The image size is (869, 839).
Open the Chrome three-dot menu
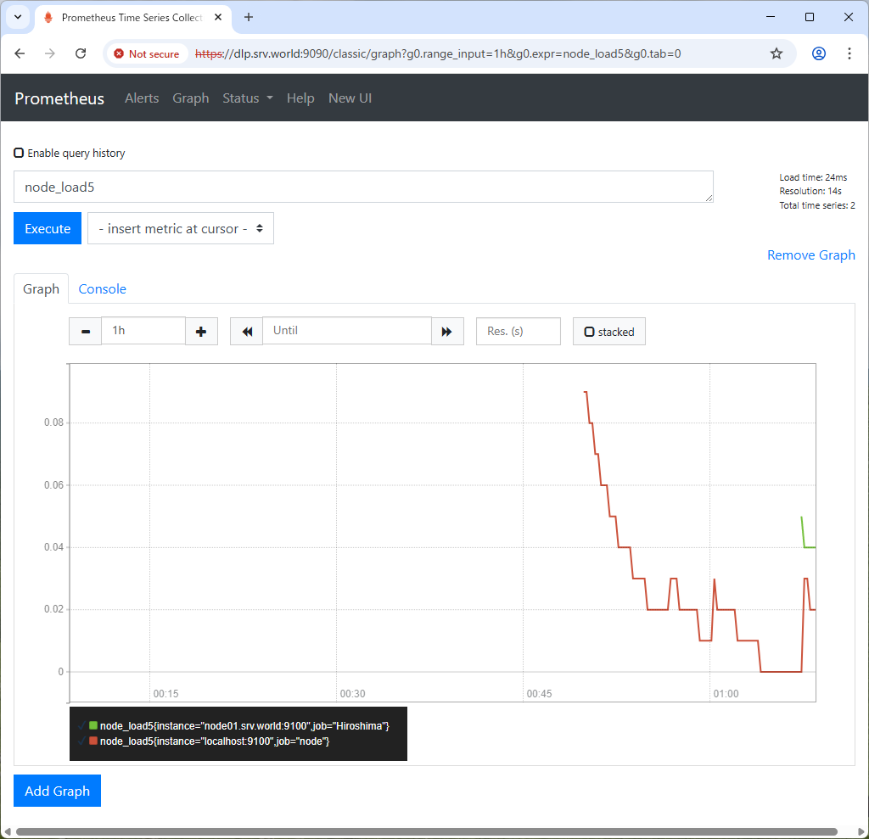[849, 53]
